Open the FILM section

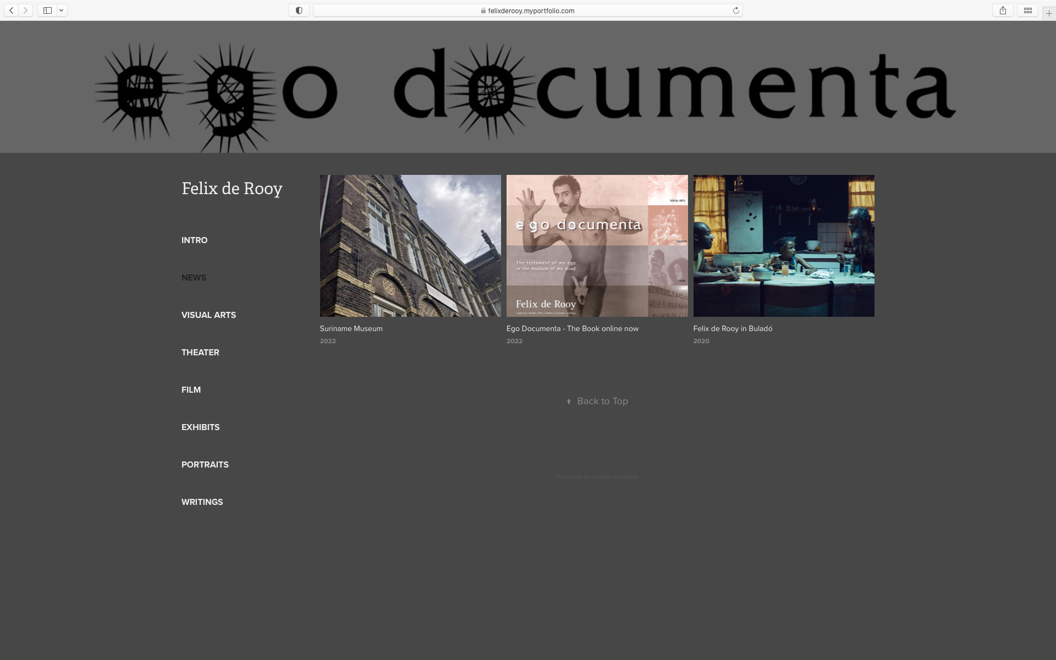click(x=191, y=390)
